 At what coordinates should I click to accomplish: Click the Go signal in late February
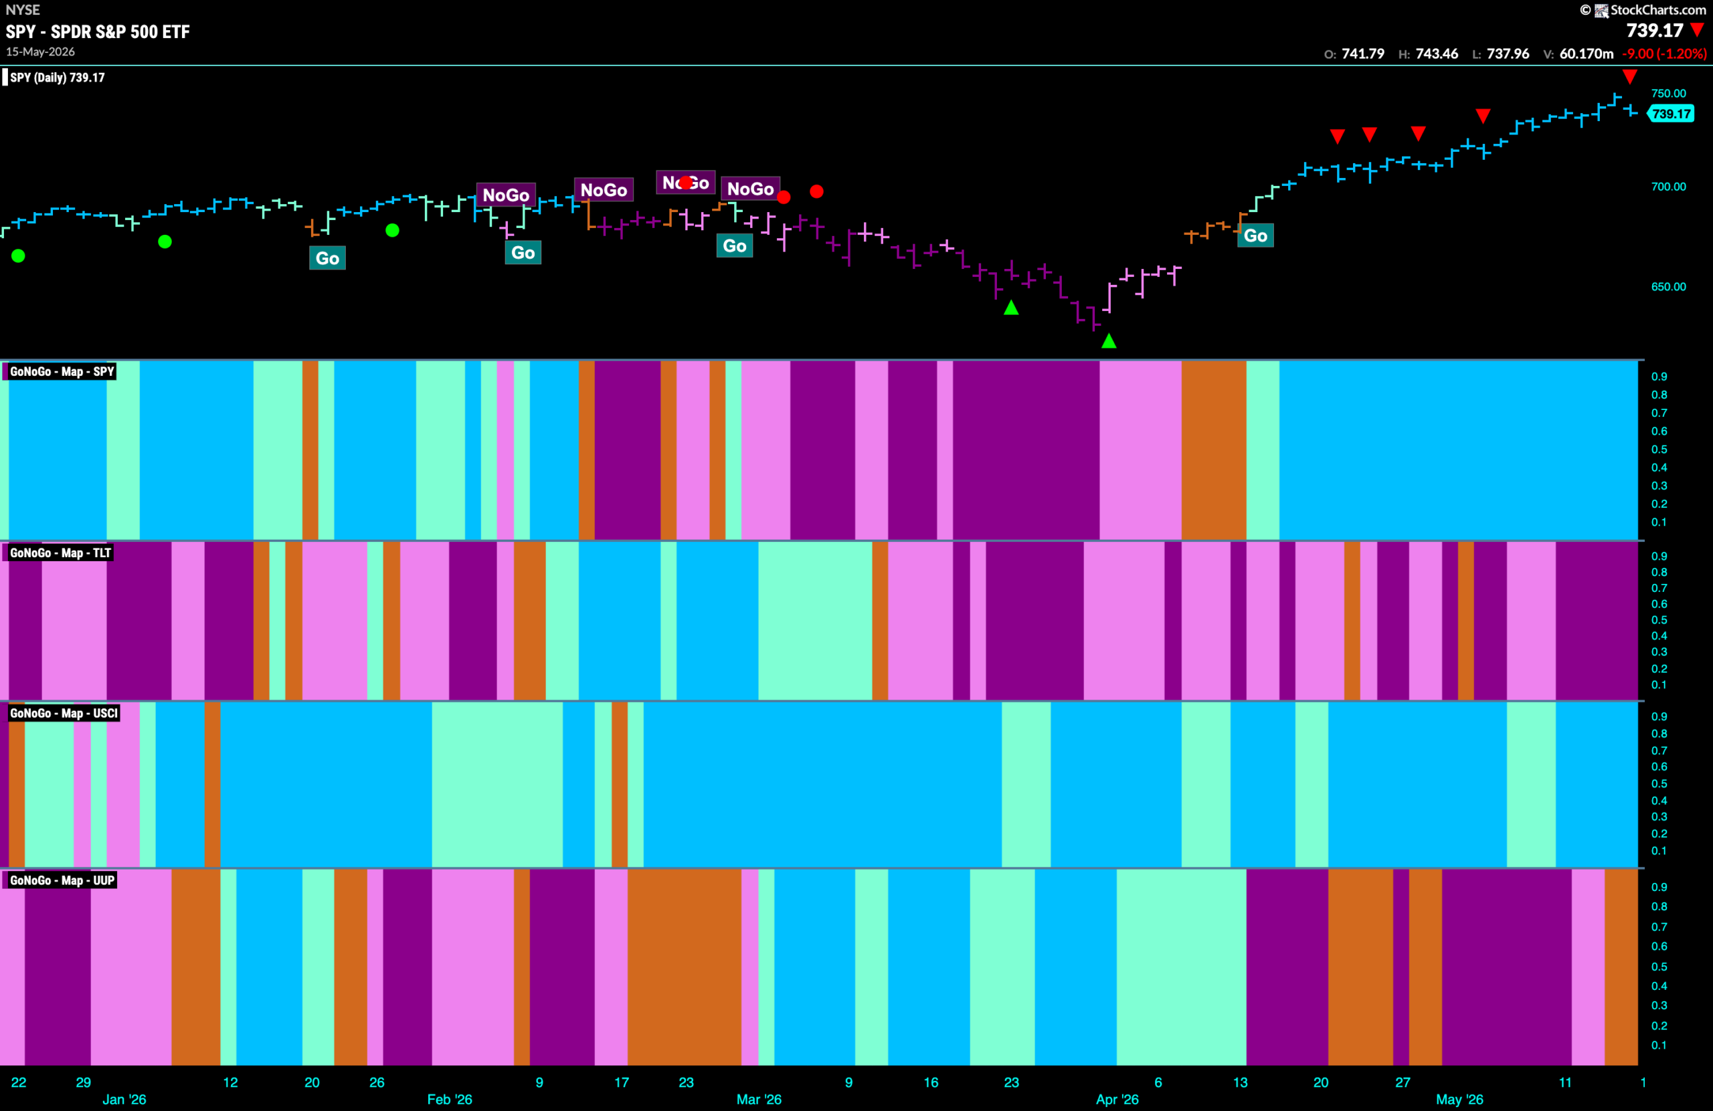click(735, 246)
